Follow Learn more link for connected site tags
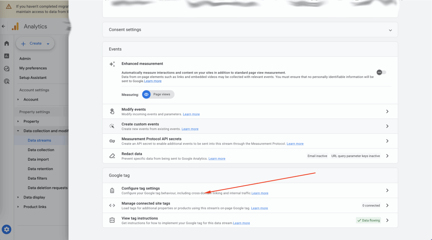This screenshot has height=240, width=432. (259, 208)
